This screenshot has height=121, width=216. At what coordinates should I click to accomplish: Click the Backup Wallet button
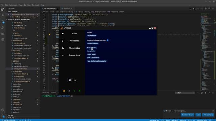[92, 48]
